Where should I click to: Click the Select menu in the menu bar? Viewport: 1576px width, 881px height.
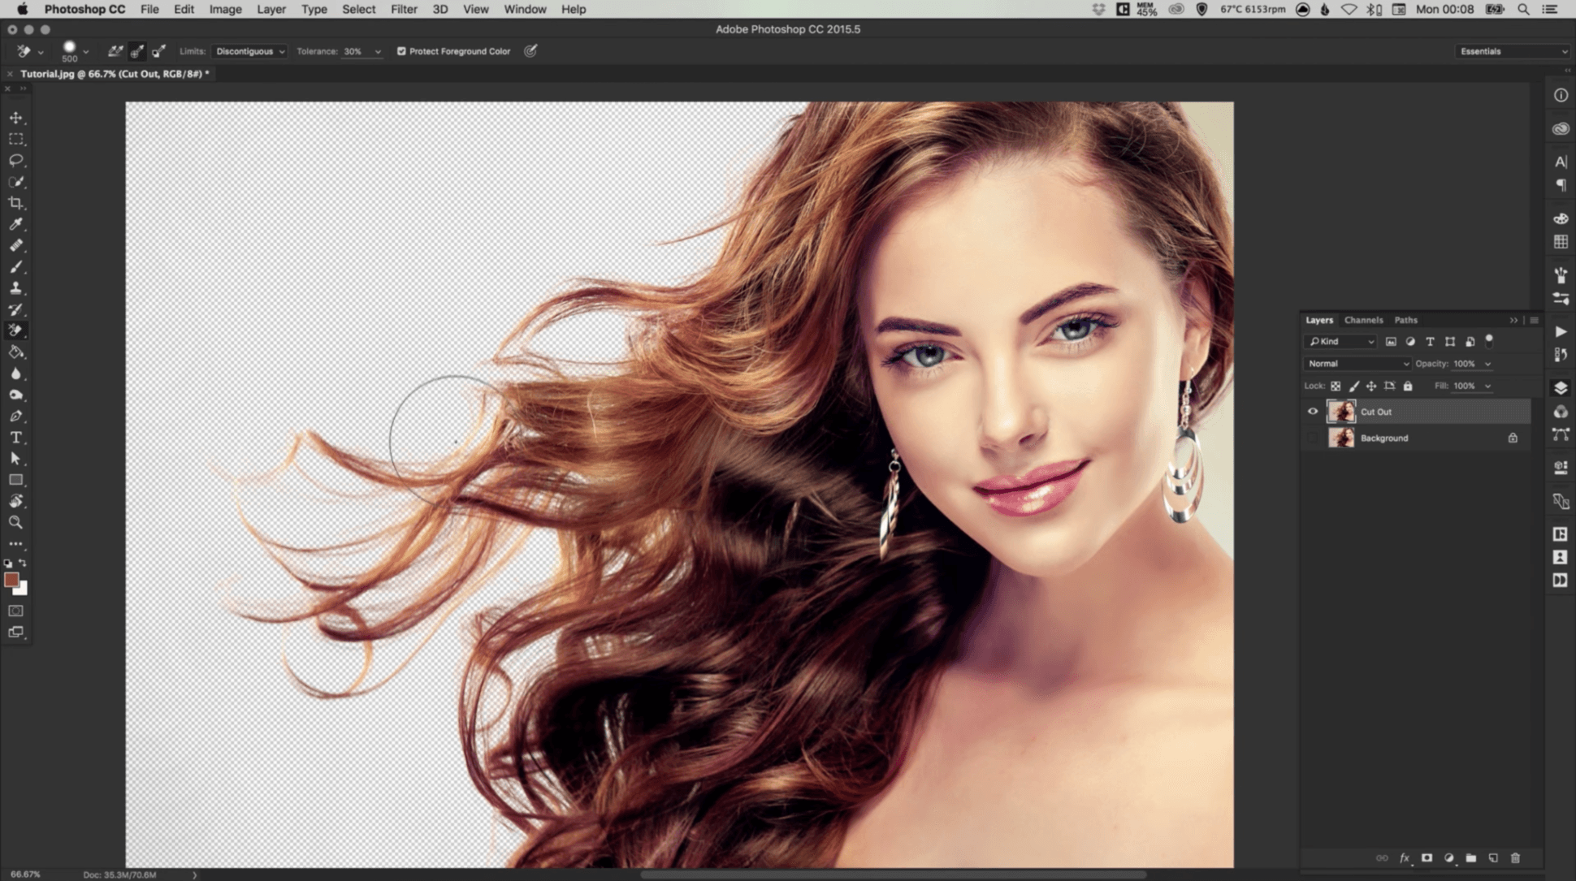pyautogui.click(x=357, y=9)
